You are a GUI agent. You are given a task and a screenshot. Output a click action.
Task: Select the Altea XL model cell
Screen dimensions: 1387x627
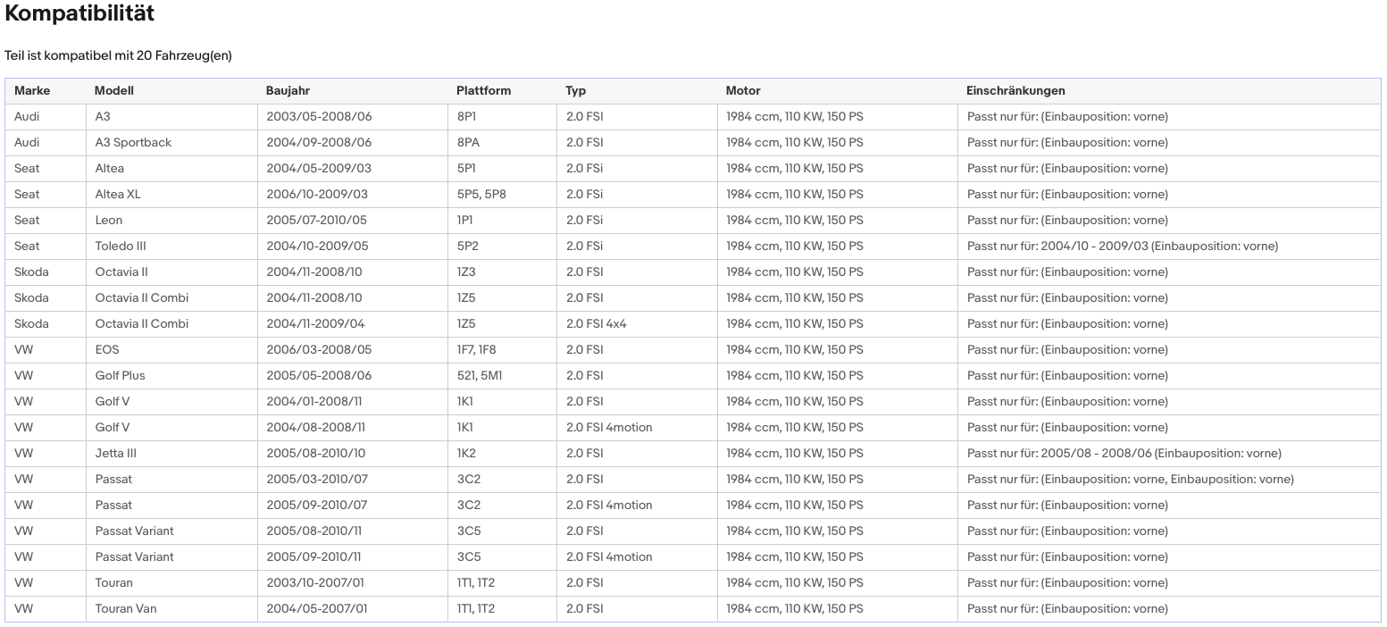118,194
